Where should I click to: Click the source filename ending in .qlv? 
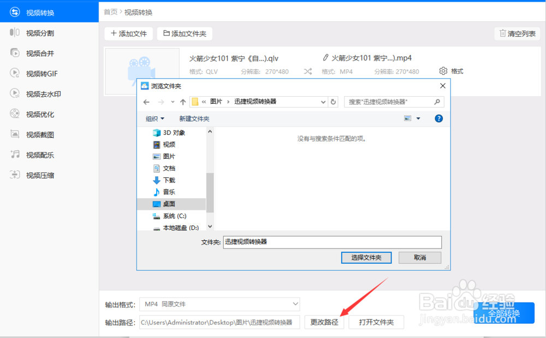tap(234, 58)
